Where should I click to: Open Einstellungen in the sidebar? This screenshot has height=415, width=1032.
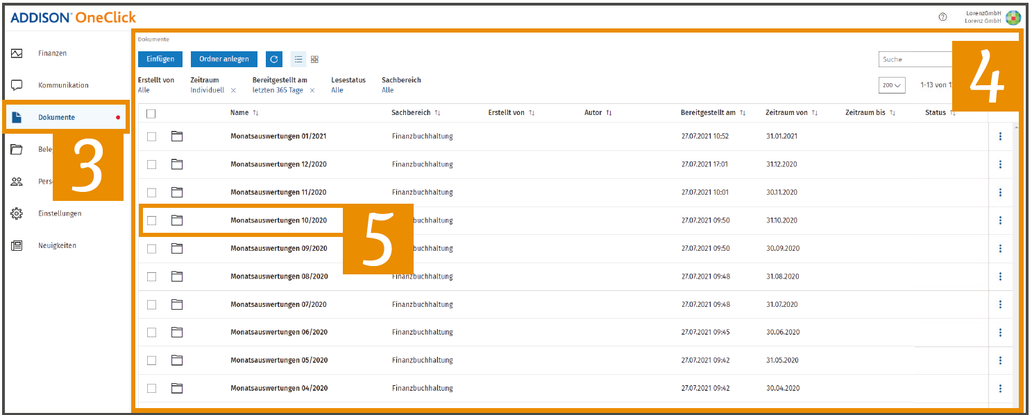click(x=60, y=213)
